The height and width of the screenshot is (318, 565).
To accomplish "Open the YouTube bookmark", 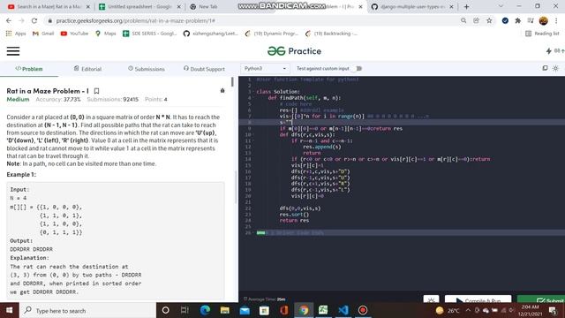I will point(74,34).
